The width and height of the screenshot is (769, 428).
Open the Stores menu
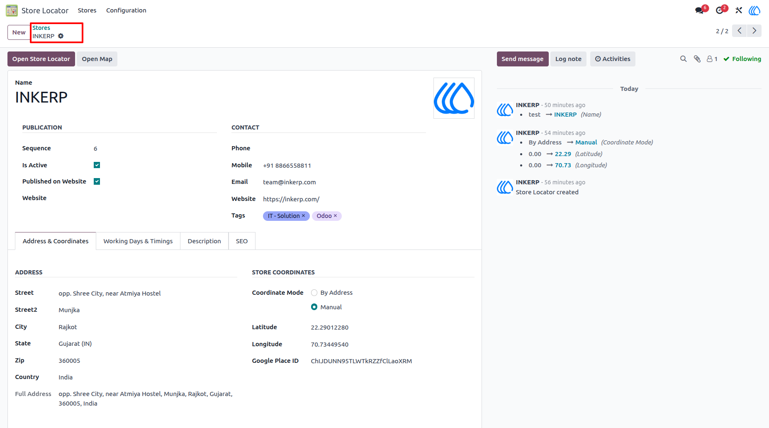[87, 10]
